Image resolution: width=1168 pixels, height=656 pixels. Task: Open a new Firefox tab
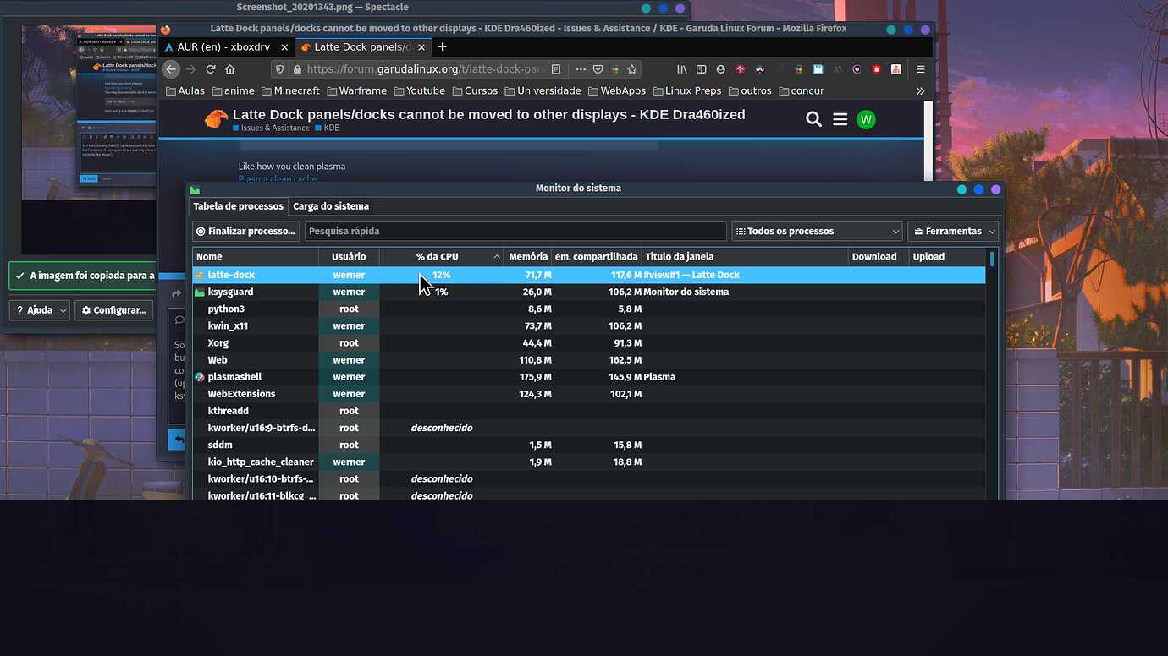[x=442, y=47]
